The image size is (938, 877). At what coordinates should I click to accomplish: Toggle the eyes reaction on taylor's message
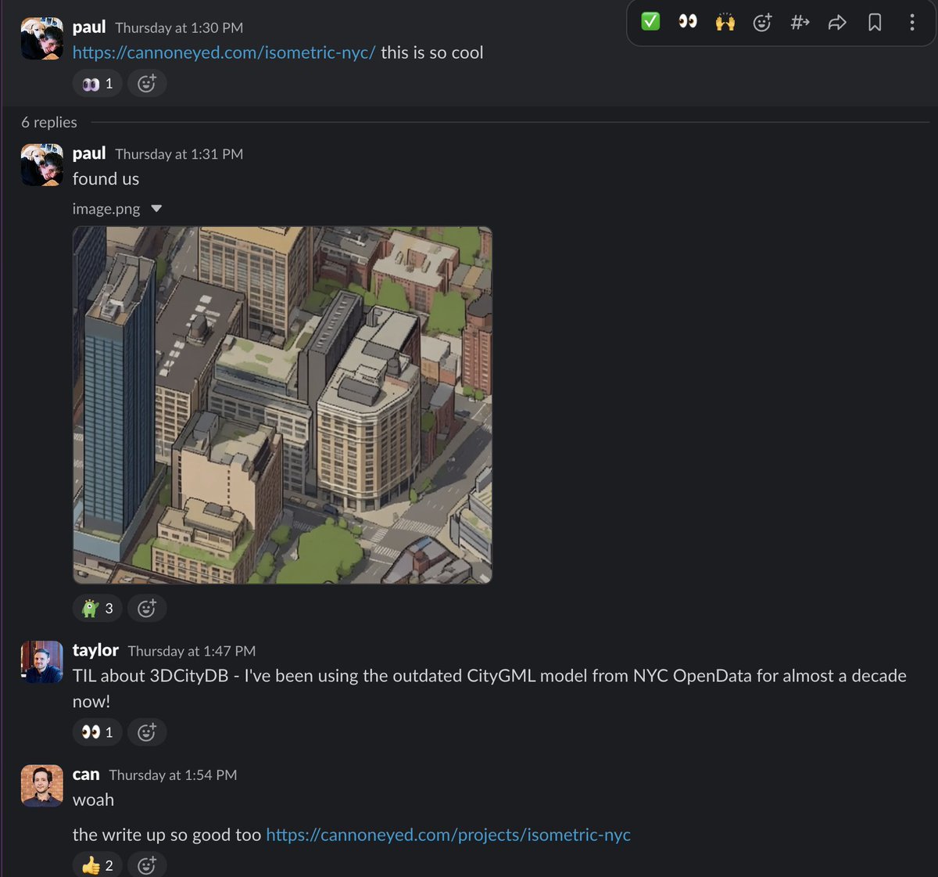click(97, 731)
